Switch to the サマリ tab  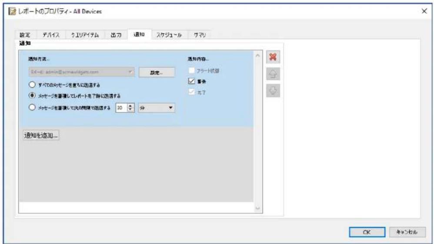(200, 35)
